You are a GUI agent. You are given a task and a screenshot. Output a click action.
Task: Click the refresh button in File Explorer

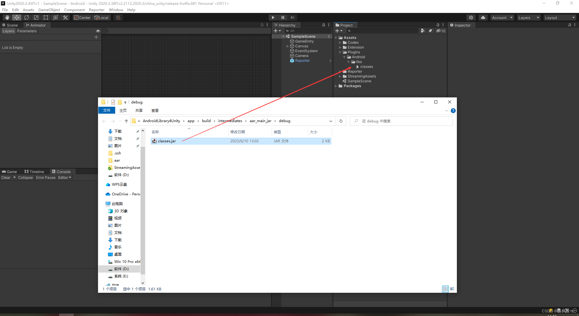pos(341,121)
